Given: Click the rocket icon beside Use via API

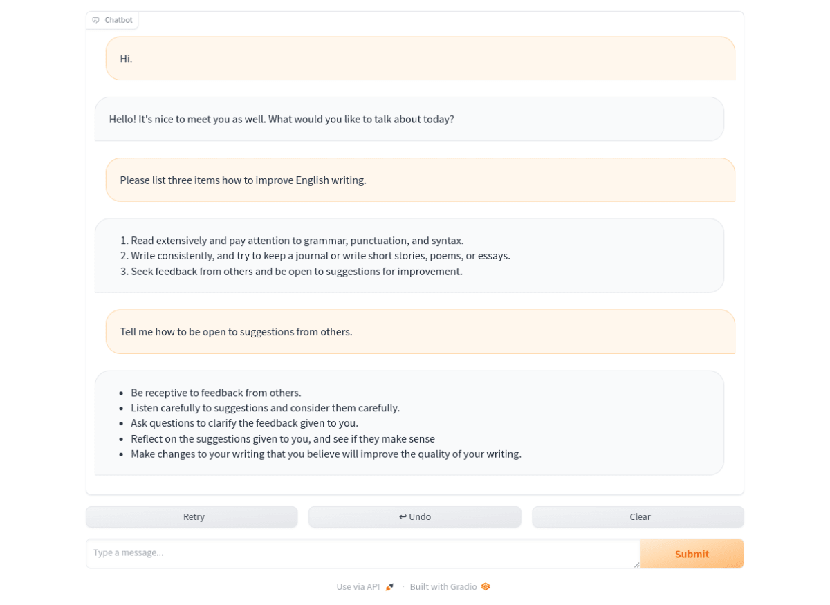Looking at the screenshot, I should 390,586.
